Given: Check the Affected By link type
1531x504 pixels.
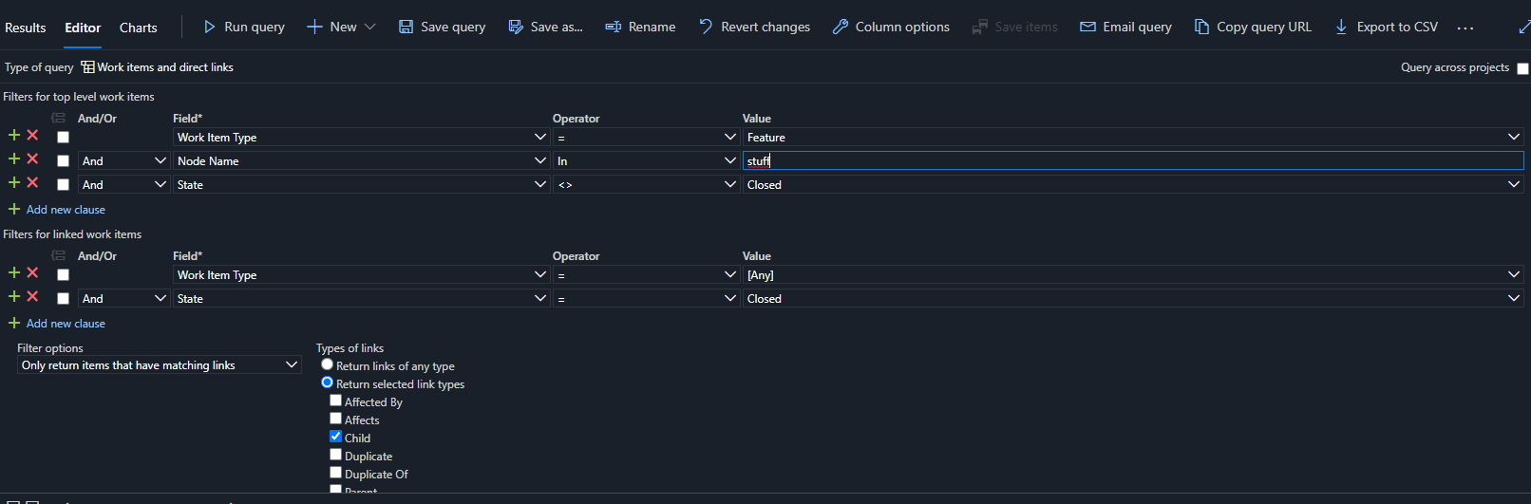Looking at the screenshot, I should [x=335, y=401].
